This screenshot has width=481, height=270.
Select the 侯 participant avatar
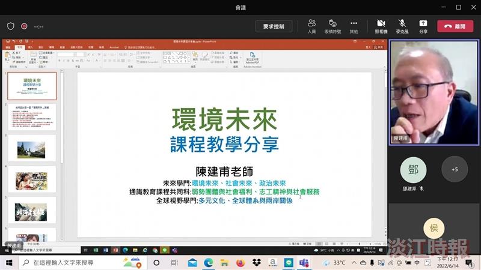(434, 228)
